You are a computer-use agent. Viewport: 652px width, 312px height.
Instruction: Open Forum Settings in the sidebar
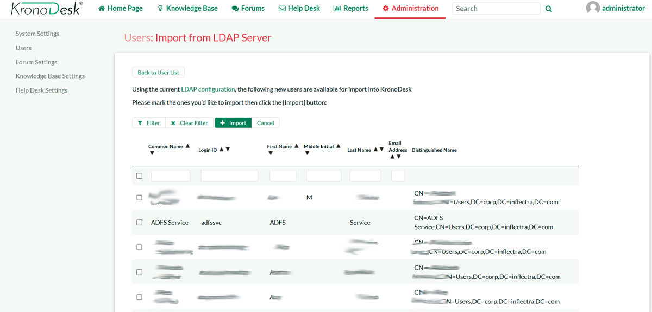(36, 62)
